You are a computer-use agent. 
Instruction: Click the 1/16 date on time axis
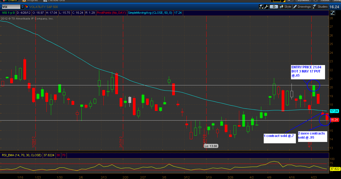(20, 177)
